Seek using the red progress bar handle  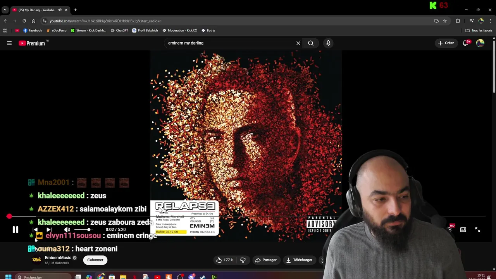tap(9, 216)
